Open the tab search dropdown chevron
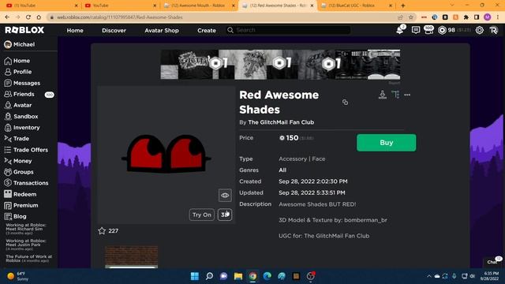 452,6
